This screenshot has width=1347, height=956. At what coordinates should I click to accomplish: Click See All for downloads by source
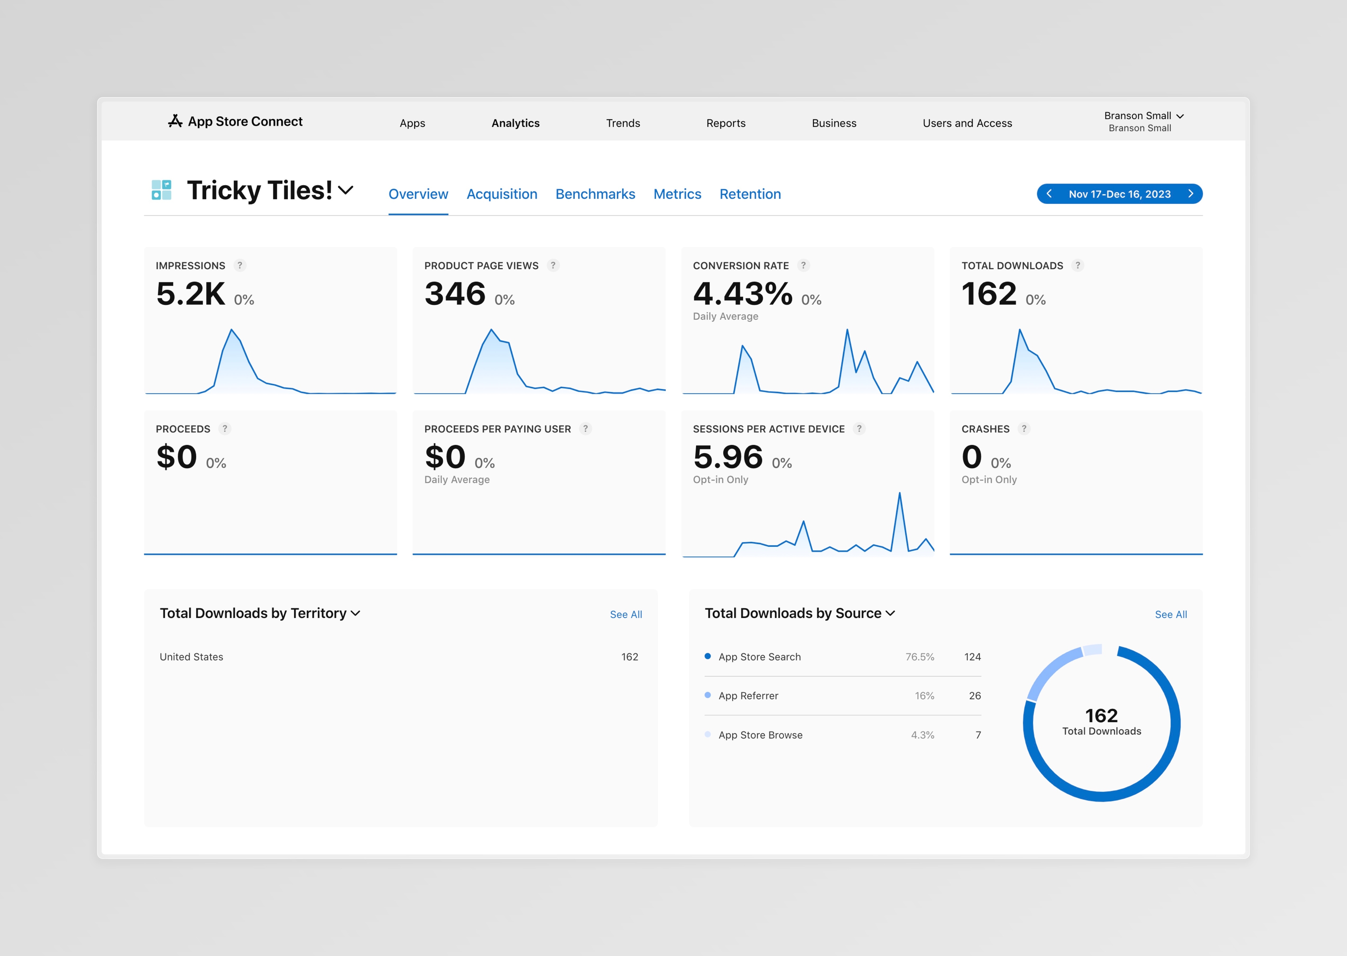click(1171, 614)
